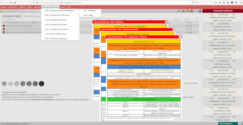The width and height of the screenshot is (243, 125).
Task: Unstar the 17:06 phone call
Action: [234, 108]
